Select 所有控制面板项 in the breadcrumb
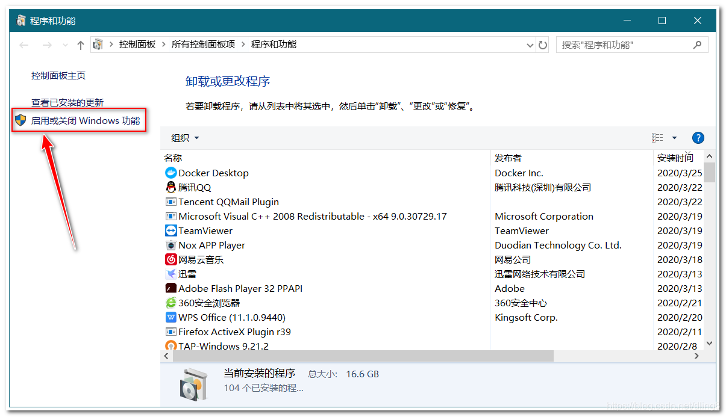726x417 pixels. click(204, 45)
